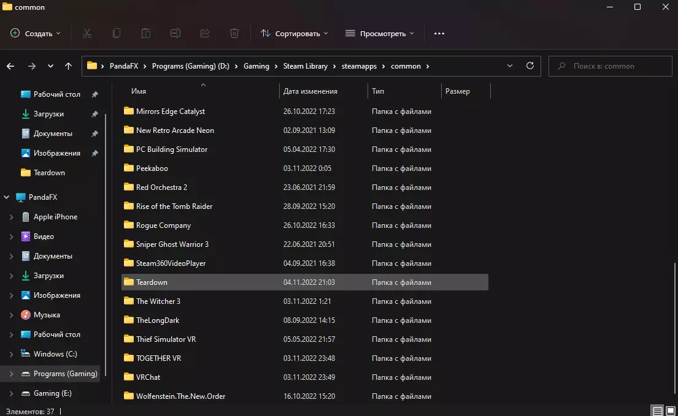This screenshot has width=678, height=416.
Task: Switch to large thumbnails view toggle
Action: pyautogui.click(x=669, y=410)
